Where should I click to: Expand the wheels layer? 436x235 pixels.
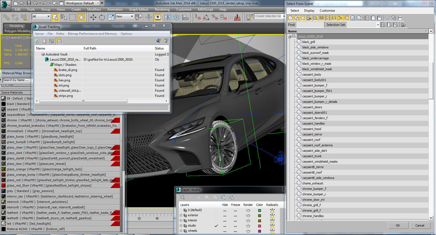pos(181,231)
